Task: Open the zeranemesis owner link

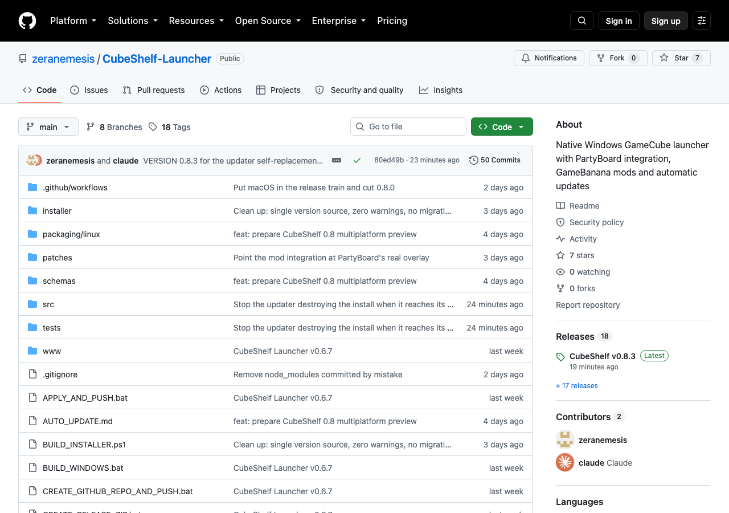Action: pos(64,59)
